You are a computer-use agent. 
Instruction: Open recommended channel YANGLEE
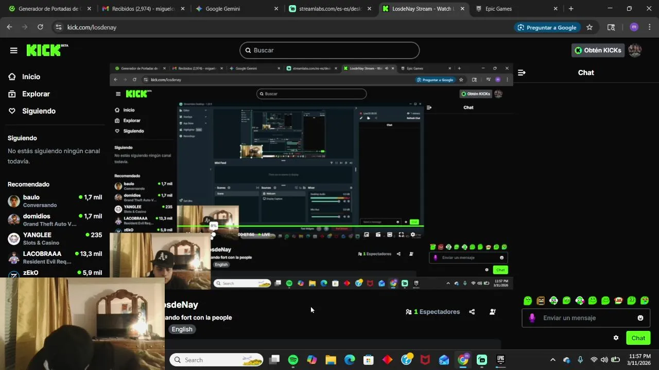point(55,238)
